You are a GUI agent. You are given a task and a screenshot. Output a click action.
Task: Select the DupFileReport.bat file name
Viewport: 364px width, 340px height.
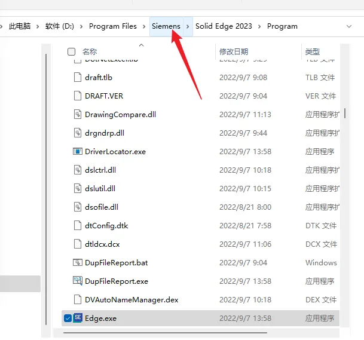(117, 263)
